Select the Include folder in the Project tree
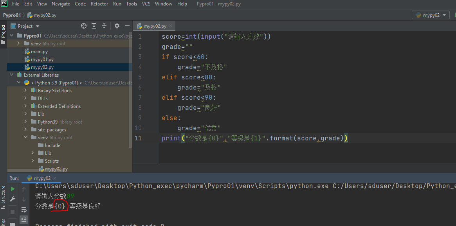Screen dimensions: 456x226 (52, 145)
